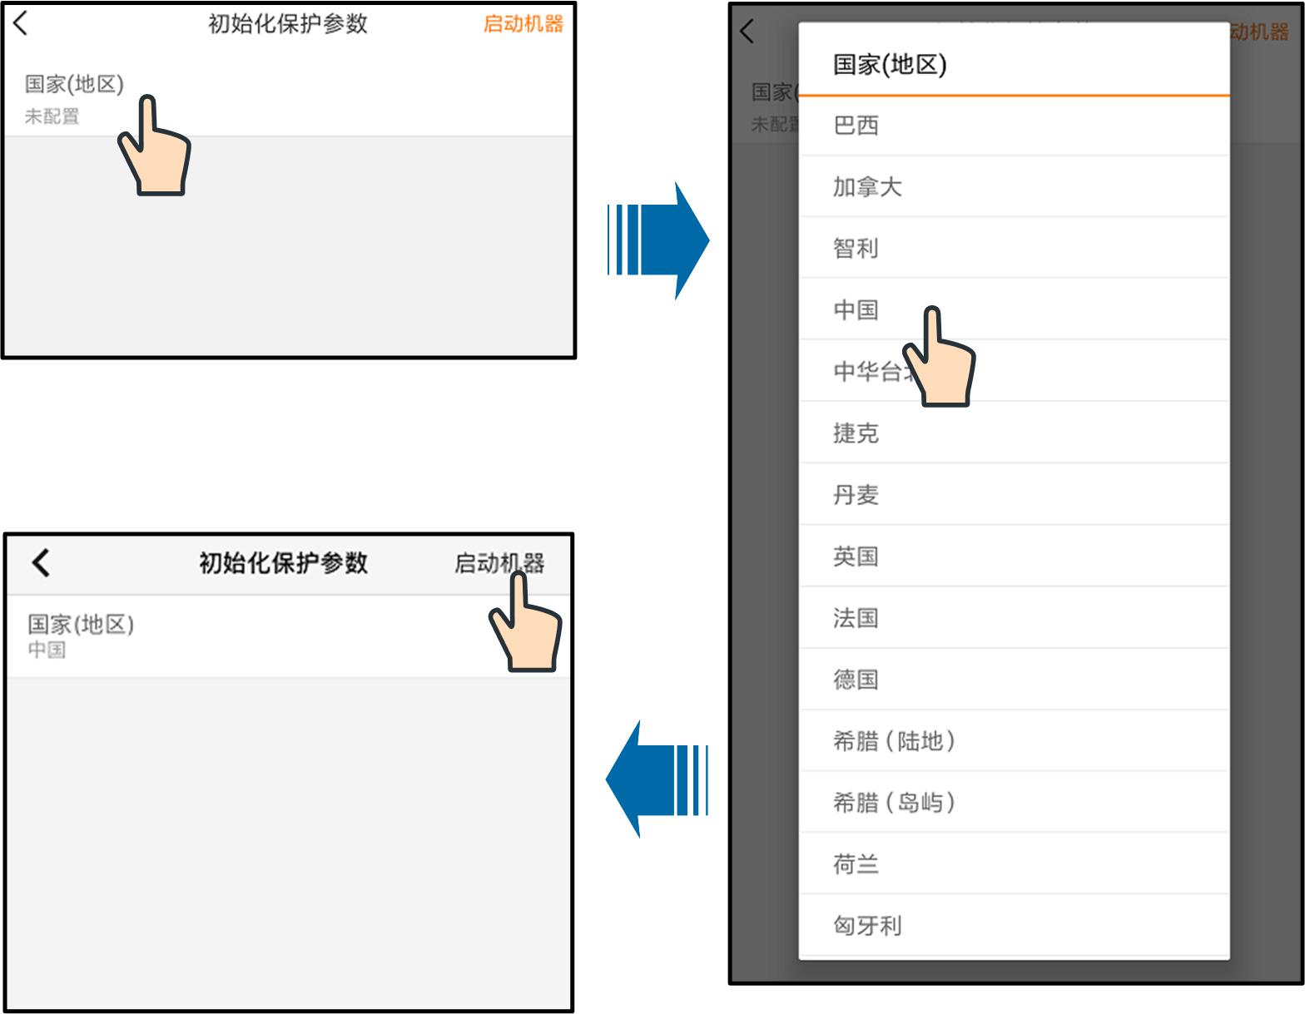Tap back arrow on dimmed screen behind popup
Screen dimensions: 1305x1014
point(747,32)
